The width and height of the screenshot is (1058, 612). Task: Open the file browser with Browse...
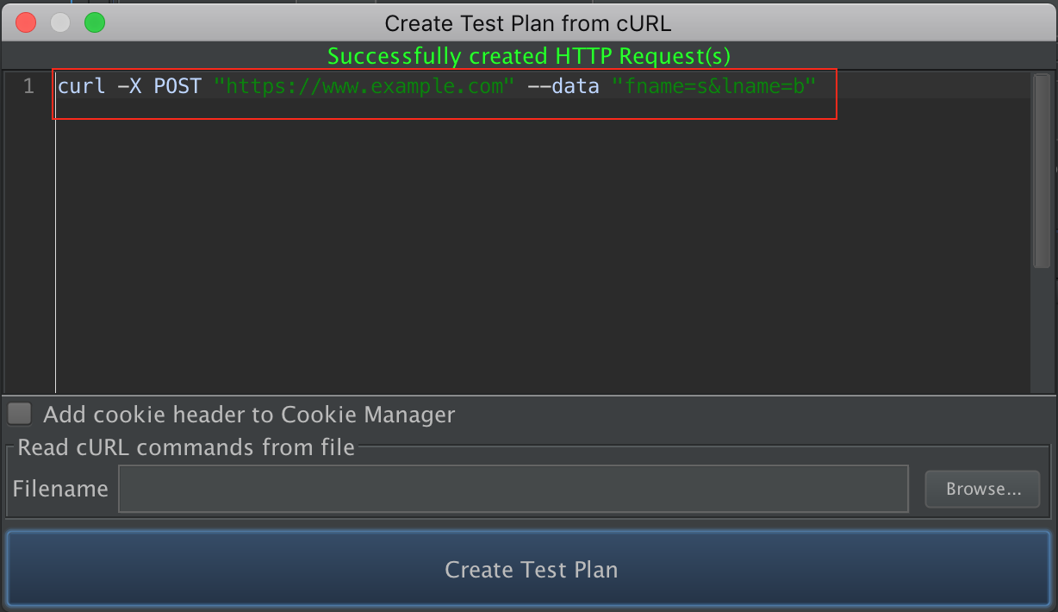coord(983,489)
